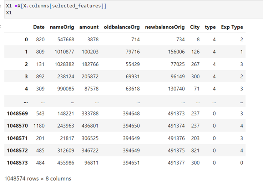This screenshot has height=187, width=263.
Task: Click City value 821
Action: (195, 151)
